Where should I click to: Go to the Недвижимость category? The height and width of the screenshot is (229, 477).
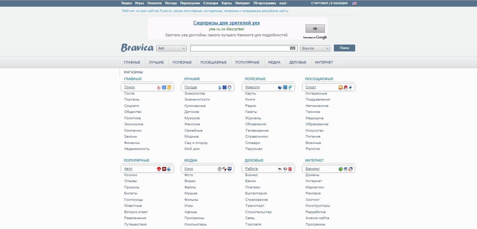[137, 149]
